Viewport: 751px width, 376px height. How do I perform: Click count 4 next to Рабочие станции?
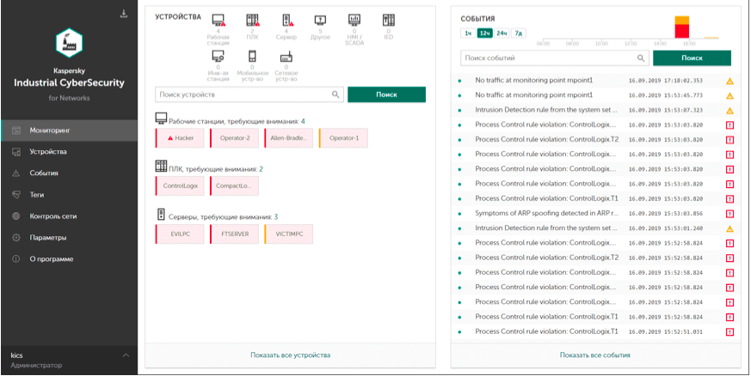click(x=303, y=121)
